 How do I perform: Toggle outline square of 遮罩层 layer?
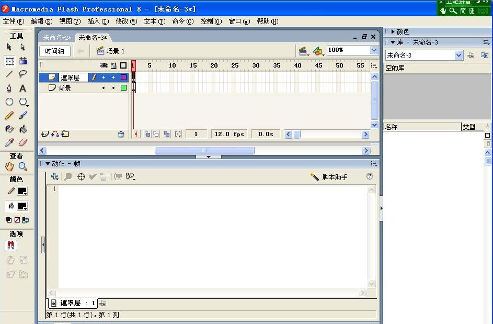coord(123,77)
